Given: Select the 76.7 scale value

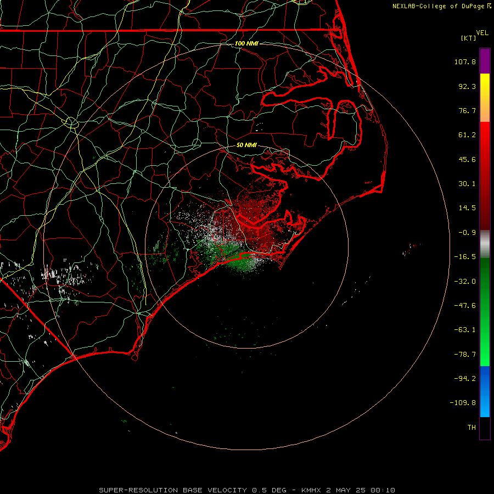Looking at the screenshot, I should [x=467, y=110].
